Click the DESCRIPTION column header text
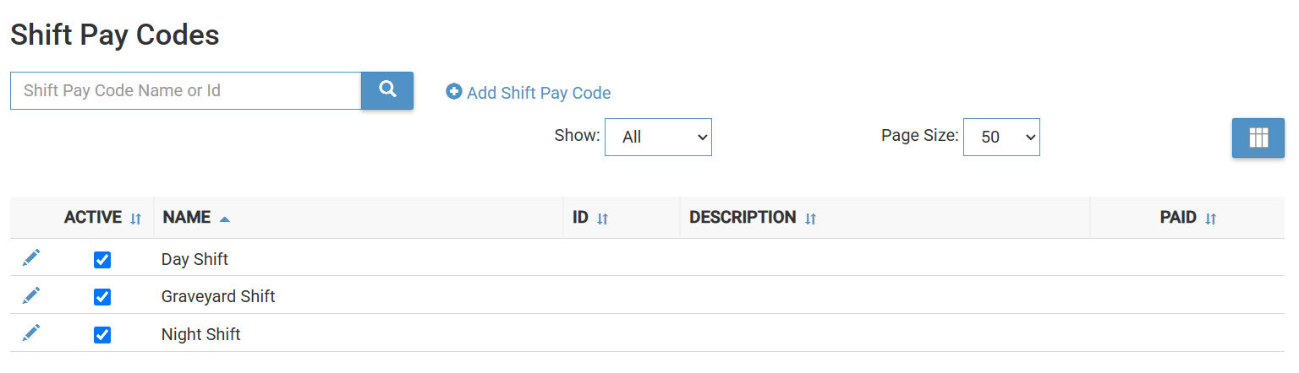Image resolution: width=1299 pixels, height=373 pixels. point(743,218)
